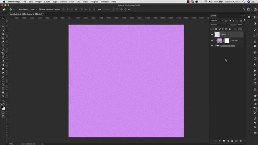258x145 pixels.
Task: Toggle layer filtering on/off switch
Action: click(x=245, y=20)
